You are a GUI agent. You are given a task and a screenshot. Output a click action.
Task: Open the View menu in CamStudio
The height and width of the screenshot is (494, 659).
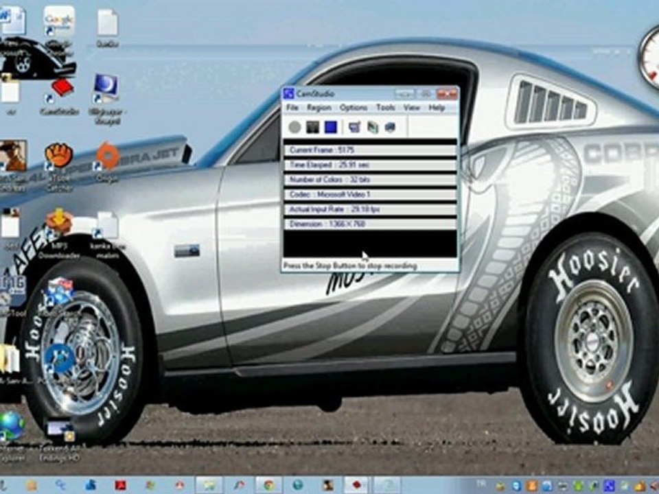[x=411, y=108]
